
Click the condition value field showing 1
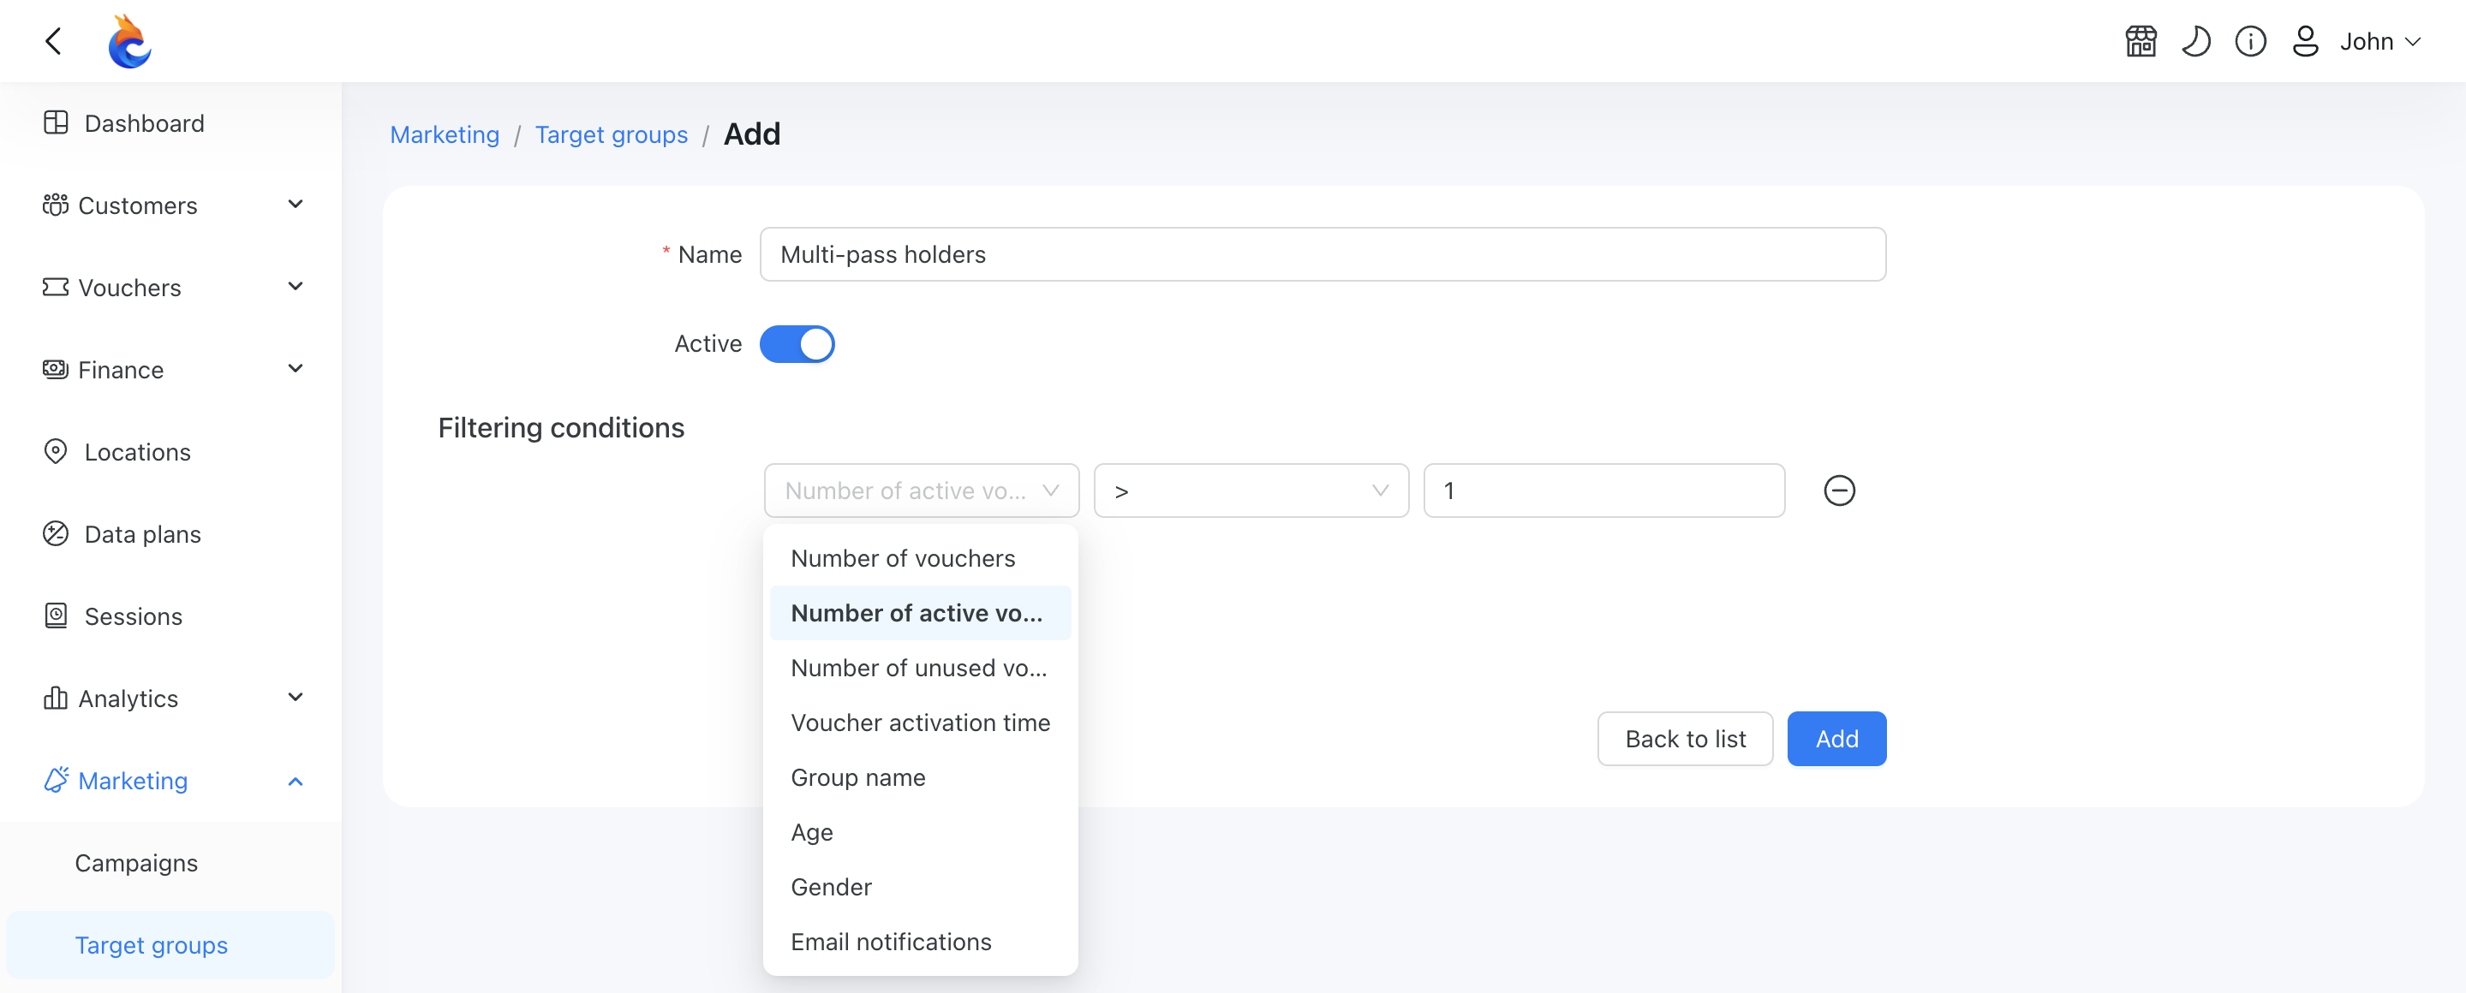click(1603, 491)
